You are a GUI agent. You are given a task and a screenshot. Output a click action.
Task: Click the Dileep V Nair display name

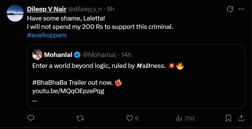pyautogui.click(x=47, y=9)
